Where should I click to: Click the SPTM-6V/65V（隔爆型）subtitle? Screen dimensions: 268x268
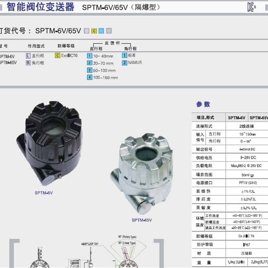[x=121, y=7]
